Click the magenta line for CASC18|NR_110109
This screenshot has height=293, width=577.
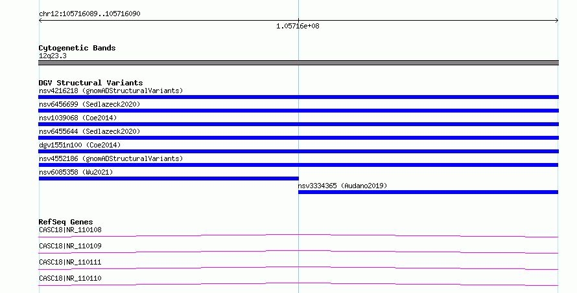tap(298, 252)
